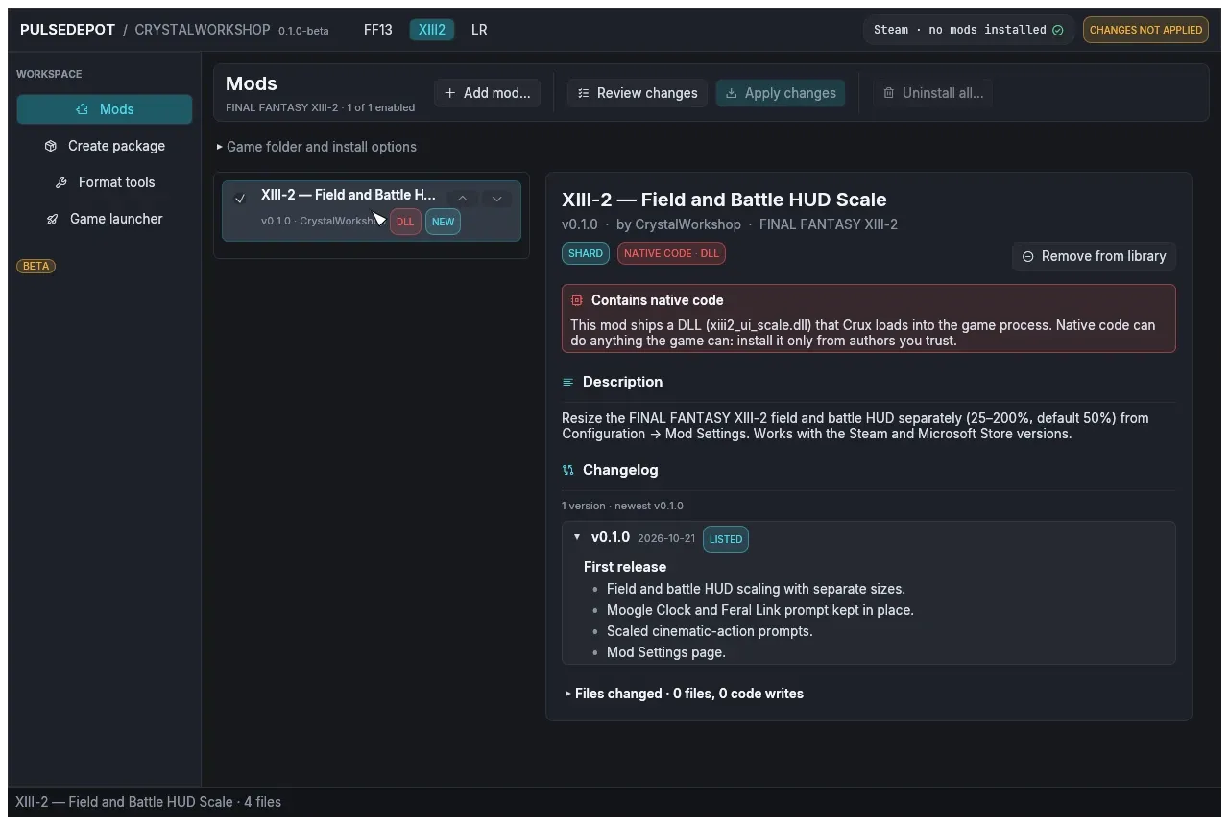This screenshot has height=825, width=1229.
Task: Open Review changes
Action: tap(638, 93)
